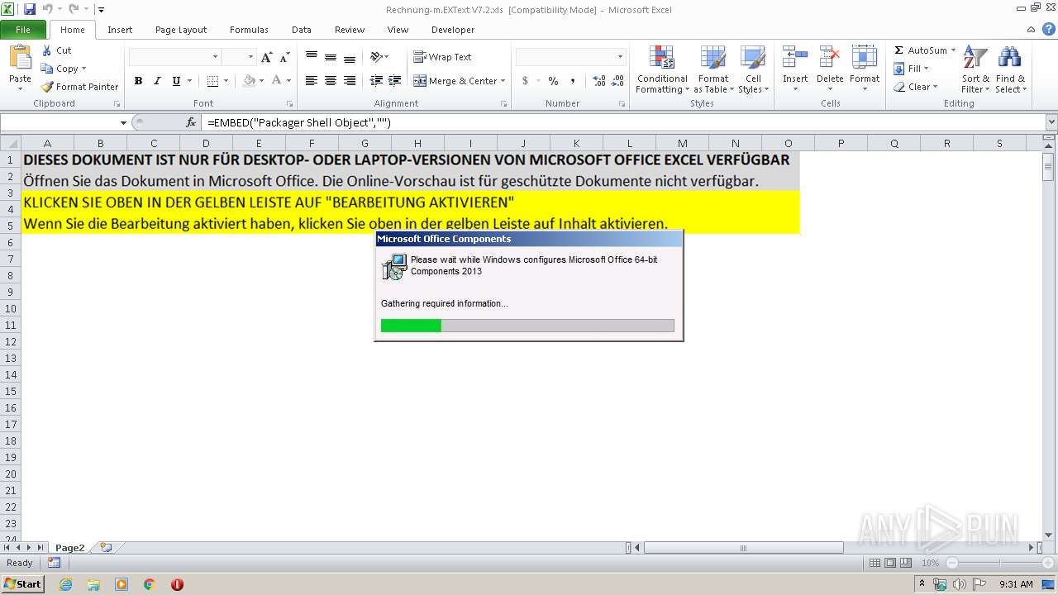Open Format as Table
The width and height of the screenshot is (1058, 595).
[x=712, y=70]
